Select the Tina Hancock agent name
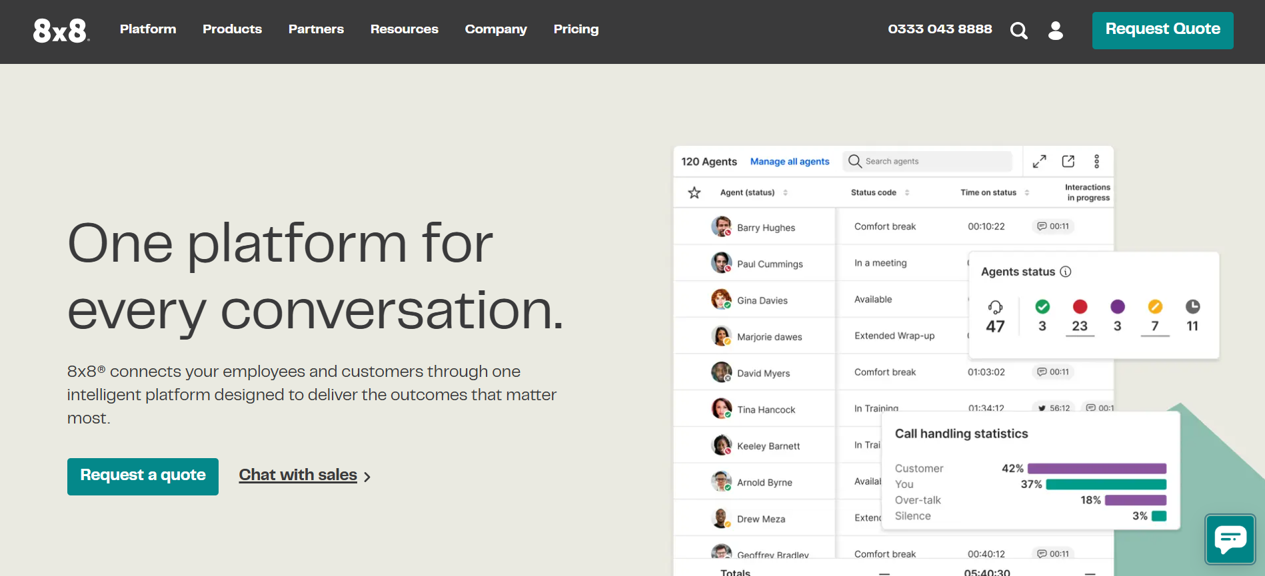Screen dimensions: 1265x576 (766, 410)
